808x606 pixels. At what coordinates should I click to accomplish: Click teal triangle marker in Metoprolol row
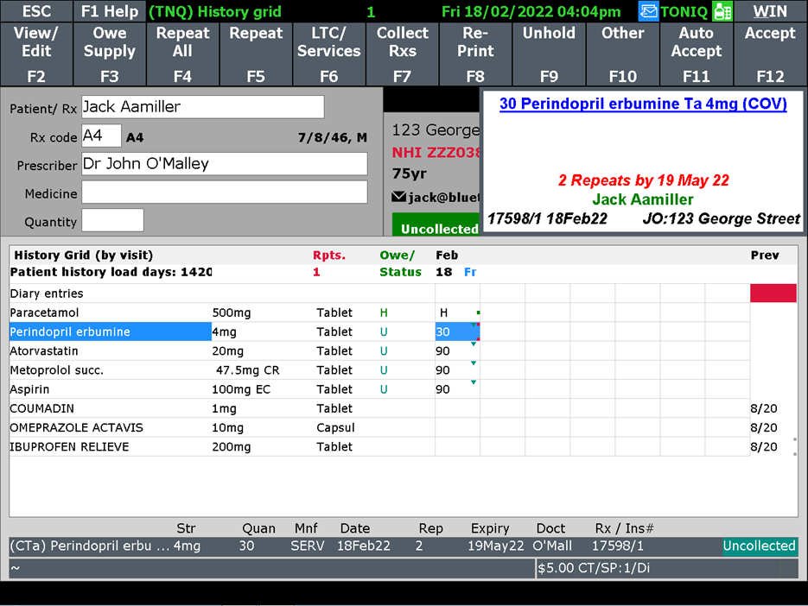tap(474, 363)
